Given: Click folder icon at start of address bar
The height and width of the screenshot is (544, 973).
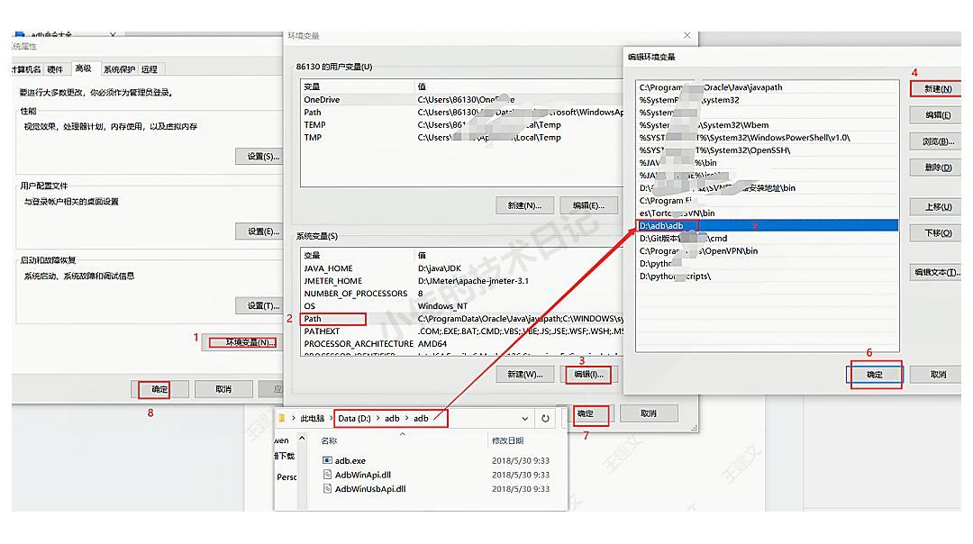Looking at the screenshot, I should (x=282, y=418).
